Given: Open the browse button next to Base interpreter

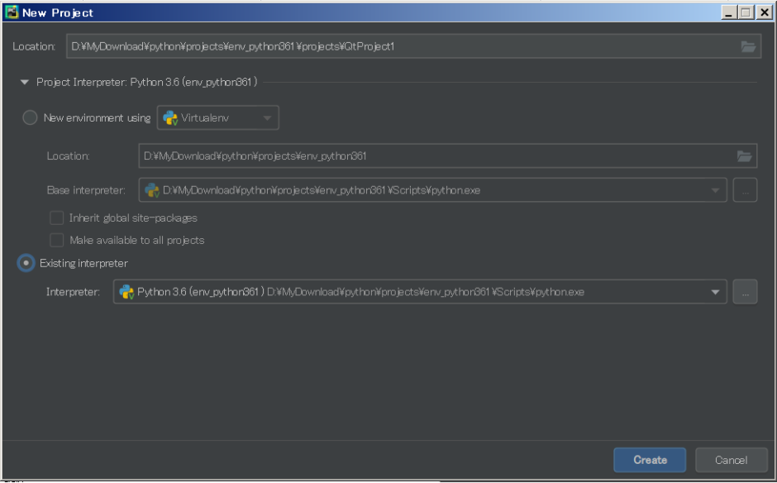Looking at the screenshot, I should pos(745,189).
